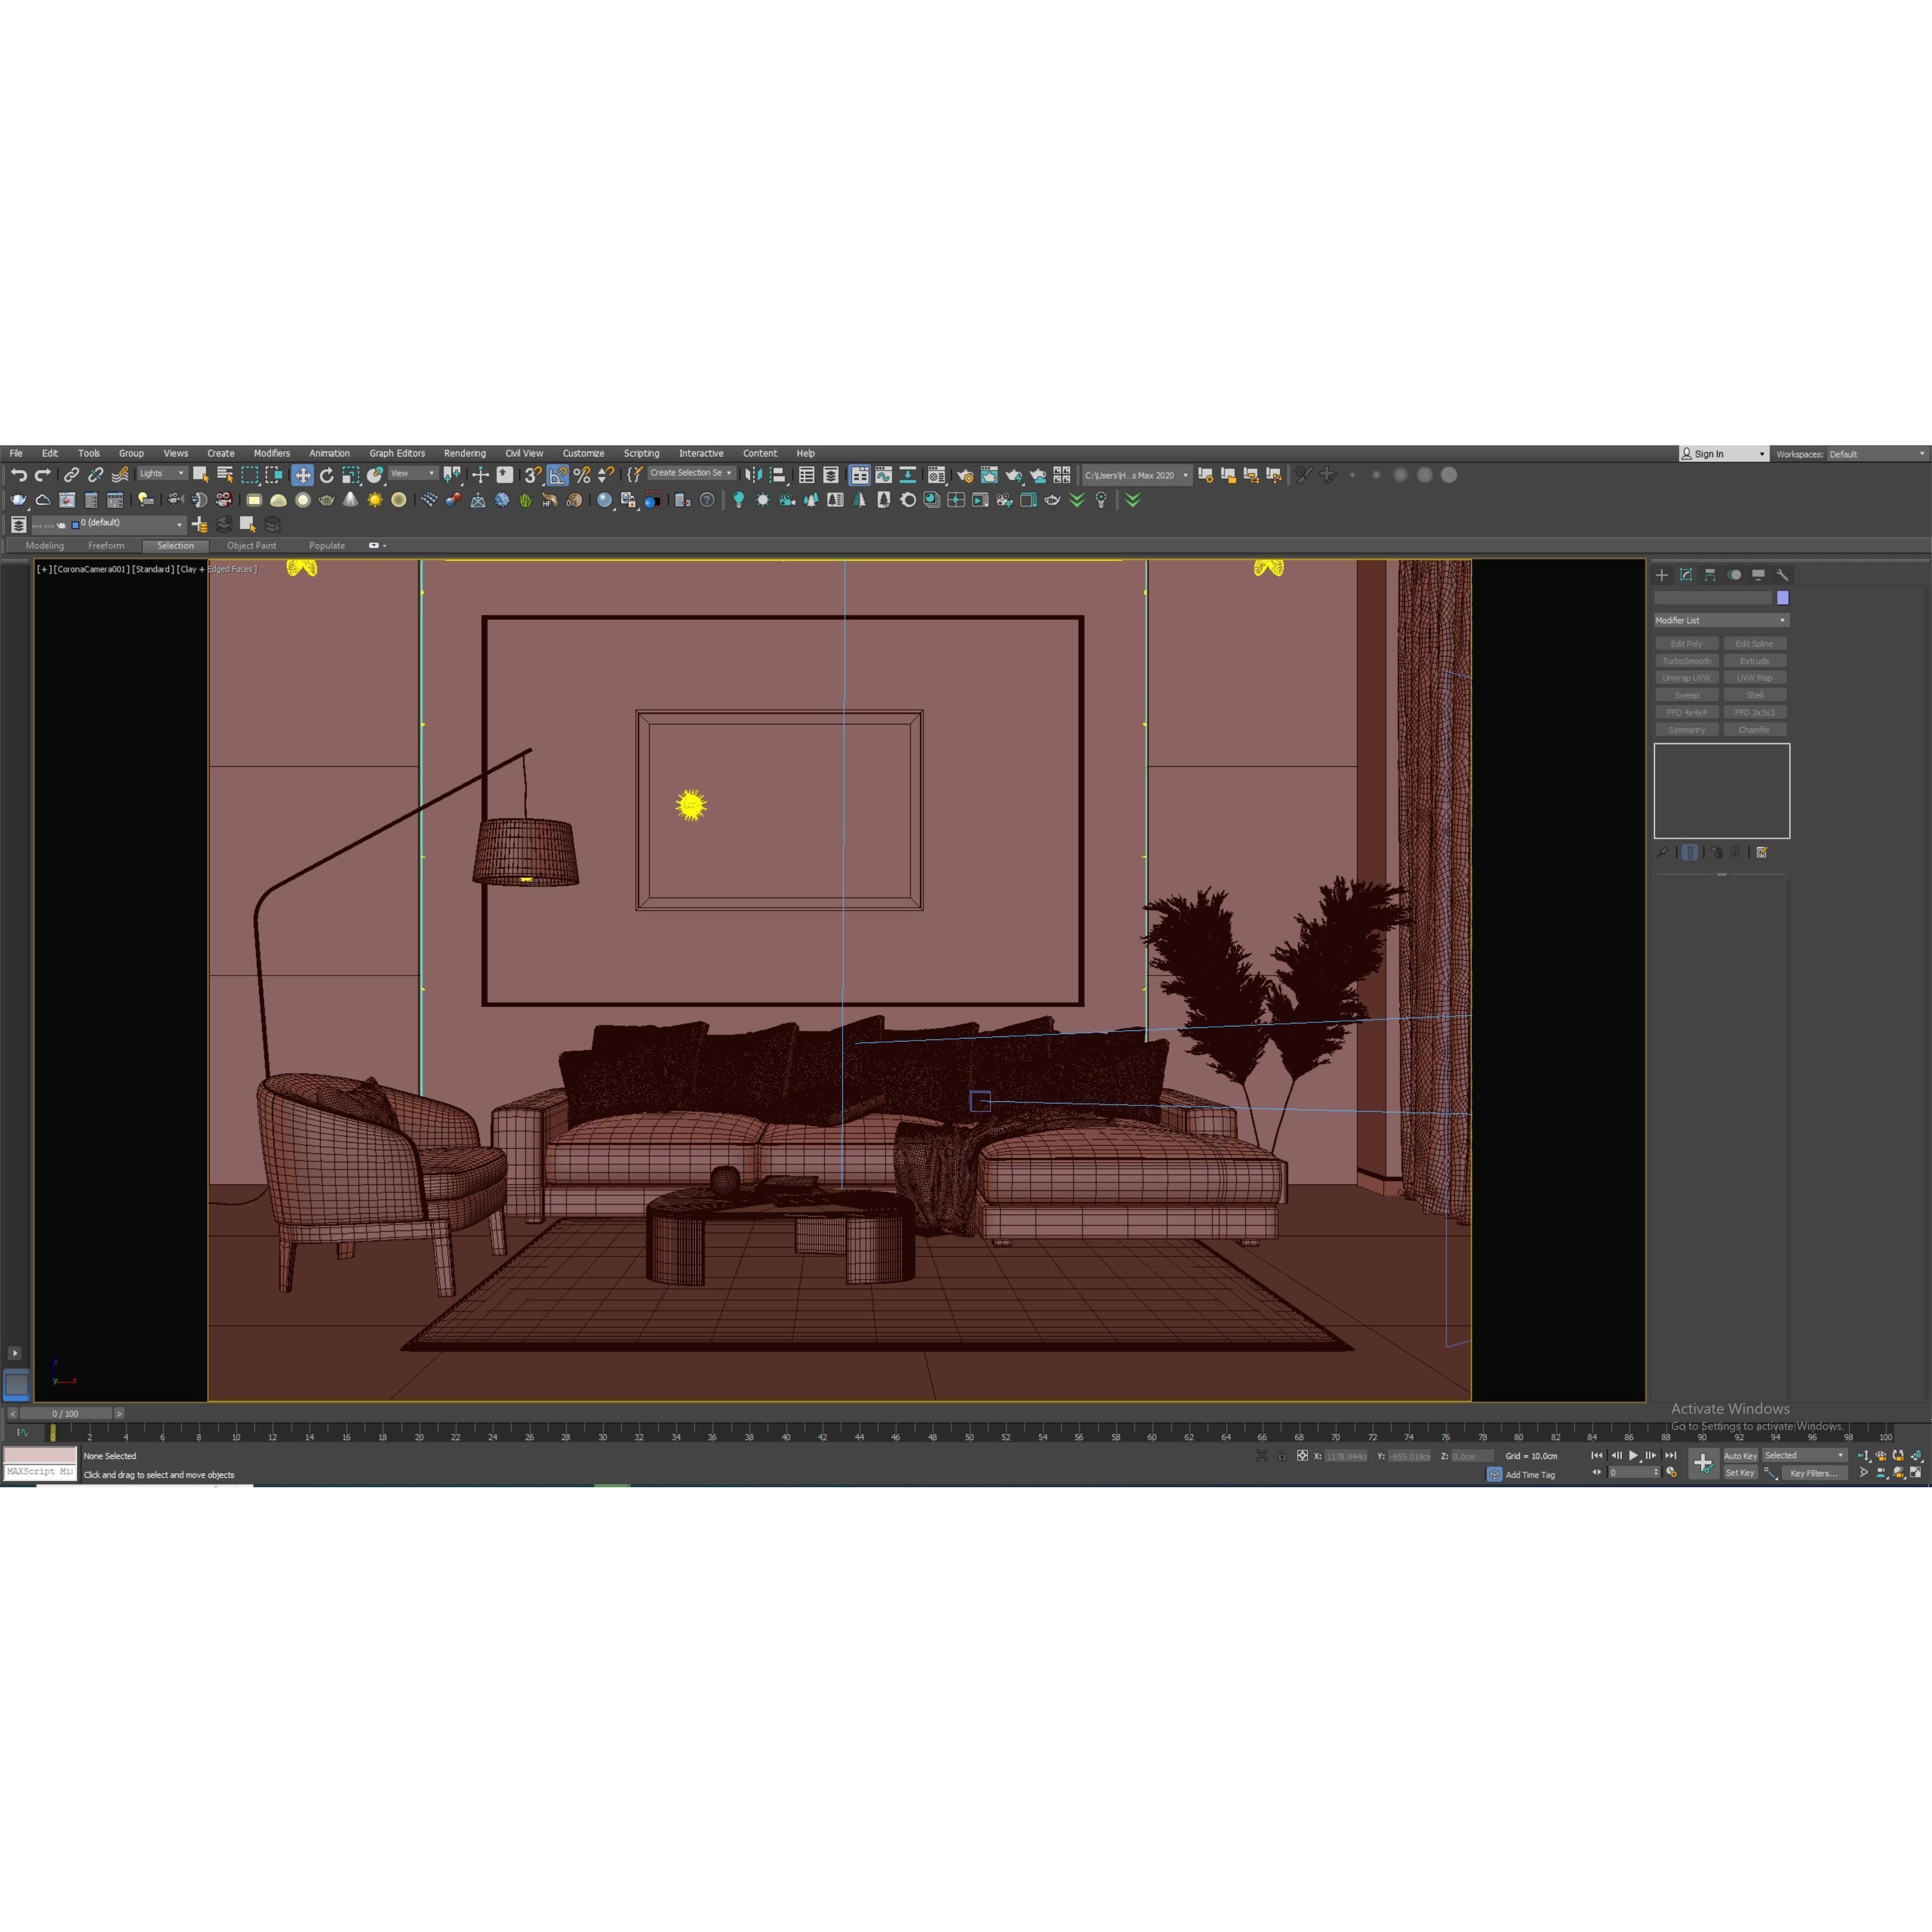Click the Undo scene operation icon
1932x1932 pixels.
click(x=20, y=475)
